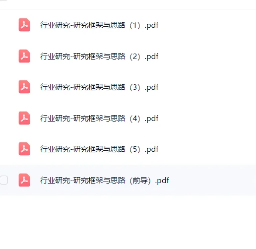Click empty white area below the file list
The height and width of the screenshot is (249, 256).
pyautogui.click(x=128, y=222)
